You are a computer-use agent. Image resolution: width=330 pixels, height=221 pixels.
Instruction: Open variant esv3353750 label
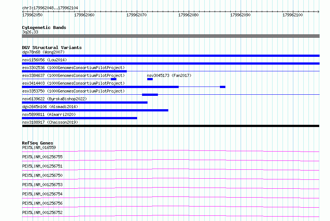pos(73,91)
